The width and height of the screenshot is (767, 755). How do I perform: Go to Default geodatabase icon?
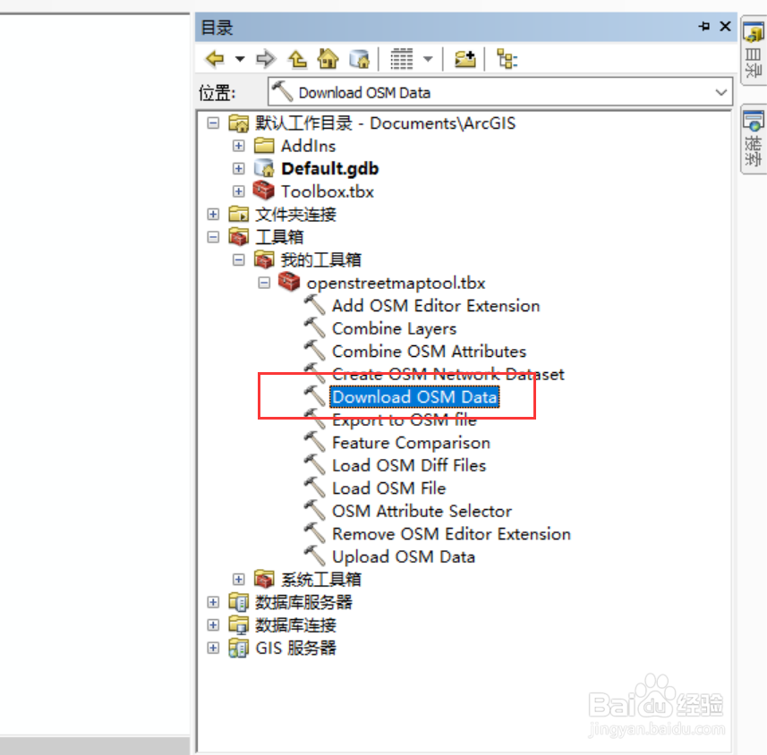(360, 59)
